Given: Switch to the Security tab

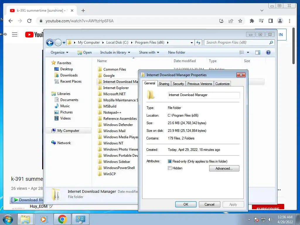Looking at the screenshot, I should pyautogui.click(x=178, y=84).
